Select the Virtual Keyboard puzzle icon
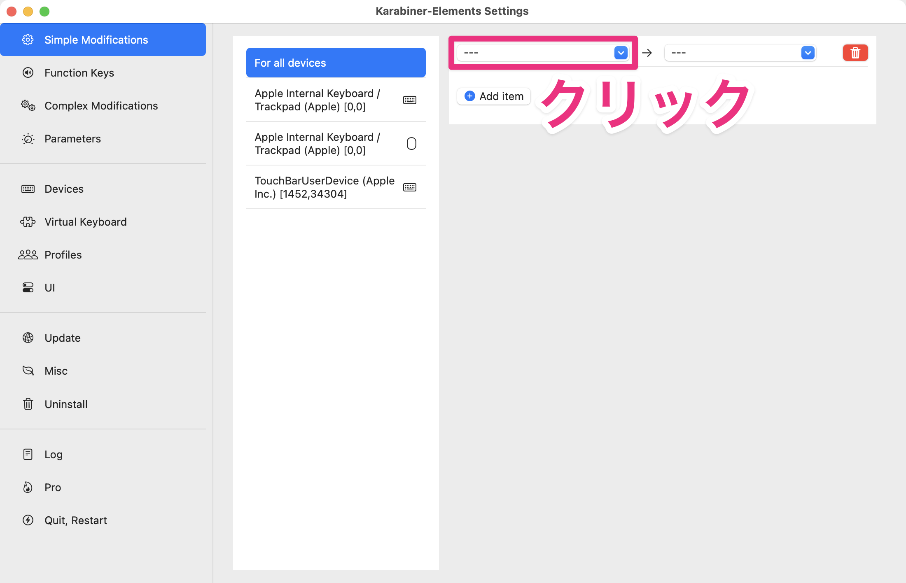 [x=28, y=222]
